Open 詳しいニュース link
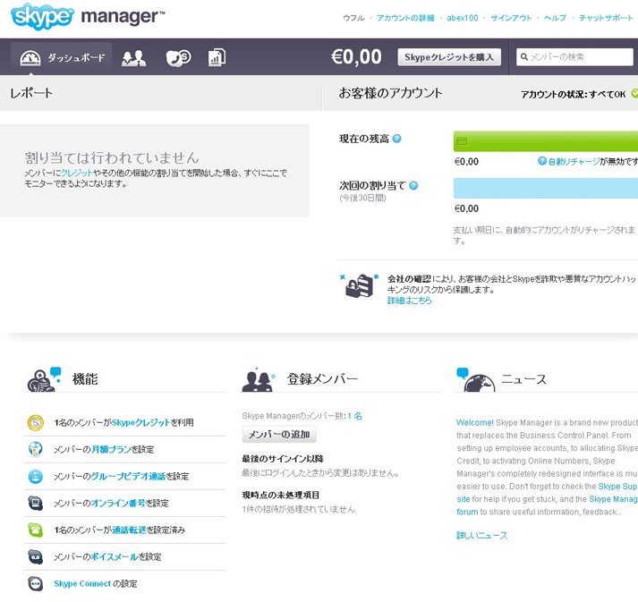The width and height of the screenshot is (638, 602). [481, 535]
